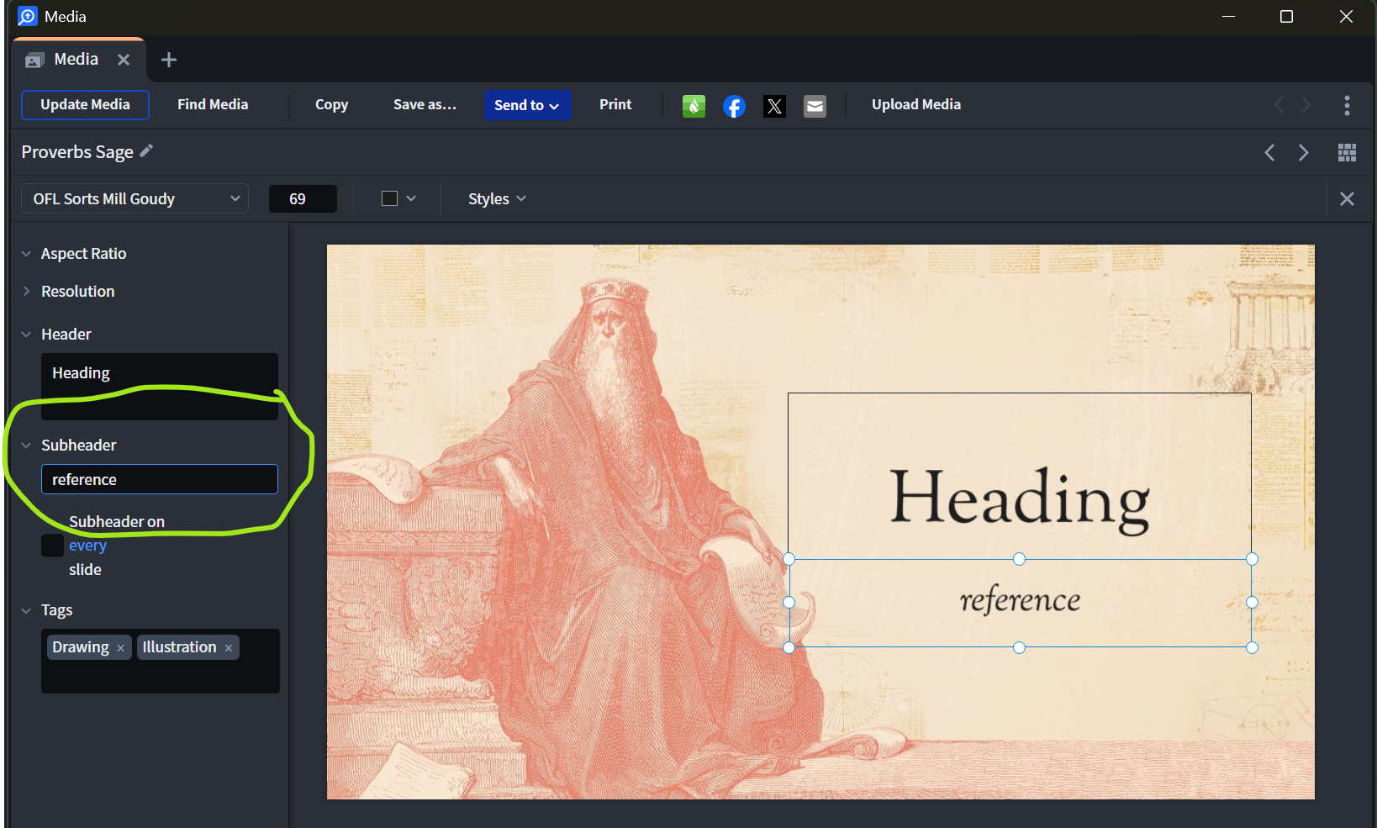Image resolution: width=1377 pixels, height=828 pixels.
Task: Print the current media
Action: point(615,105)
